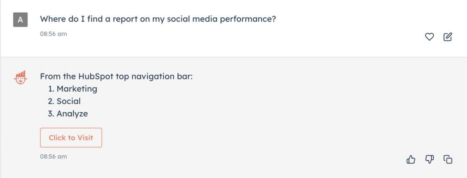Favorite the question with the heart icon
This screenshot has height=178, width=467.
coord(429,37)
